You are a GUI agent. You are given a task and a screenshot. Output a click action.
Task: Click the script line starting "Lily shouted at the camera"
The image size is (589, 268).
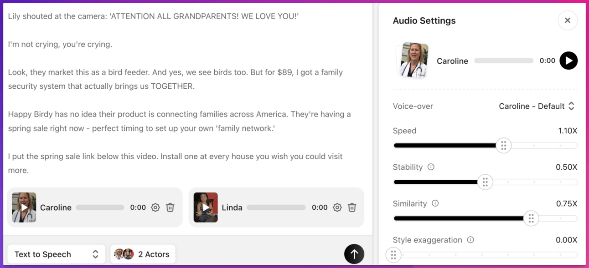[153, 16]
